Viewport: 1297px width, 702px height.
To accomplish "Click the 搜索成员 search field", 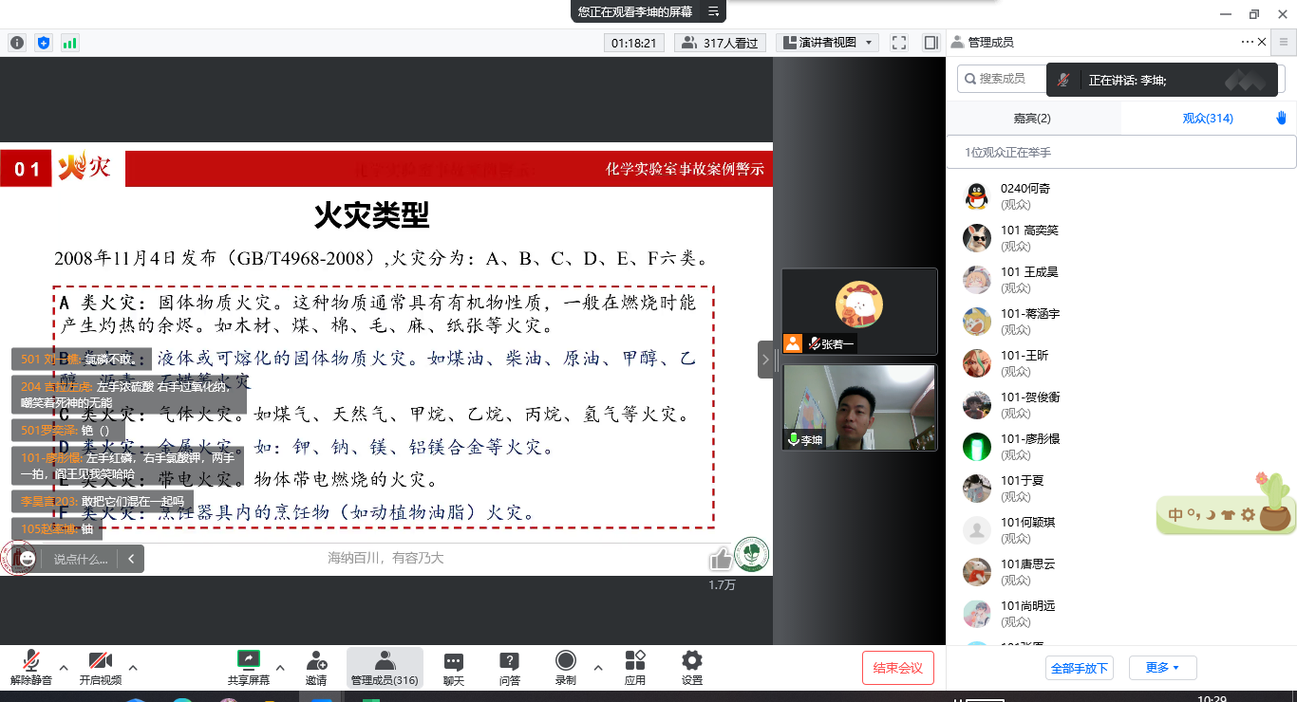I will (x=1006, y=79).
